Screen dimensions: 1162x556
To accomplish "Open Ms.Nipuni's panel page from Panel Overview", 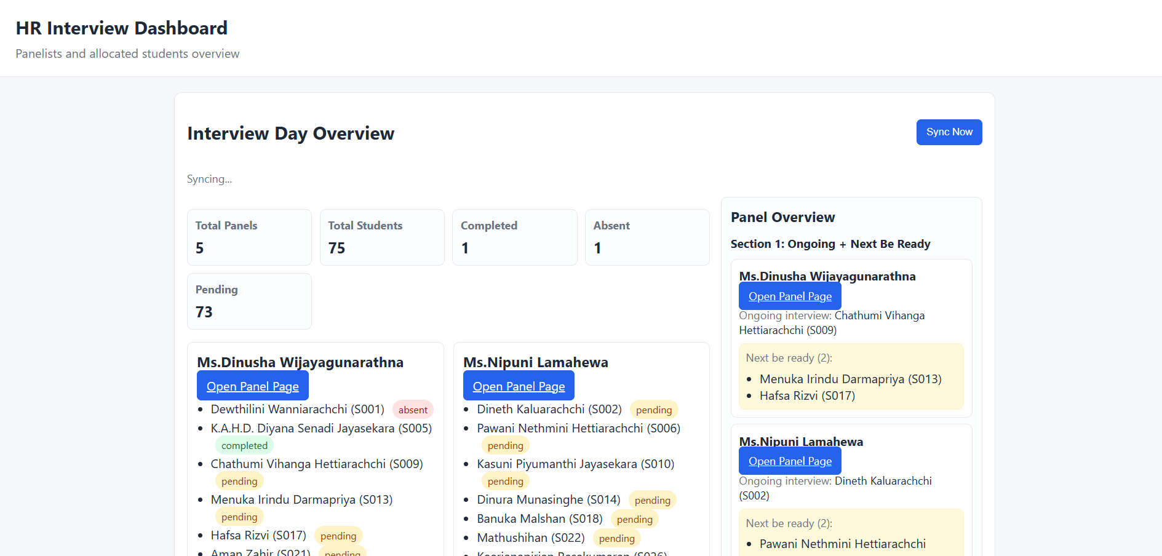I will pyautogui.click(x=790, y=461).
